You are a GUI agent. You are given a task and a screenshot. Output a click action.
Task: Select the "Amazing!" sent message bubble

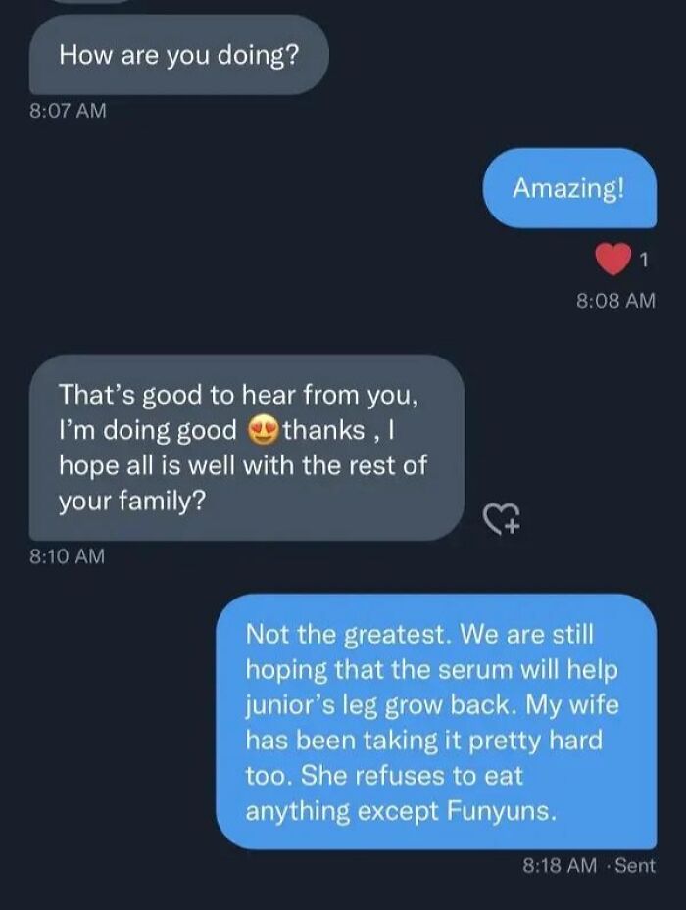point(569,188)
